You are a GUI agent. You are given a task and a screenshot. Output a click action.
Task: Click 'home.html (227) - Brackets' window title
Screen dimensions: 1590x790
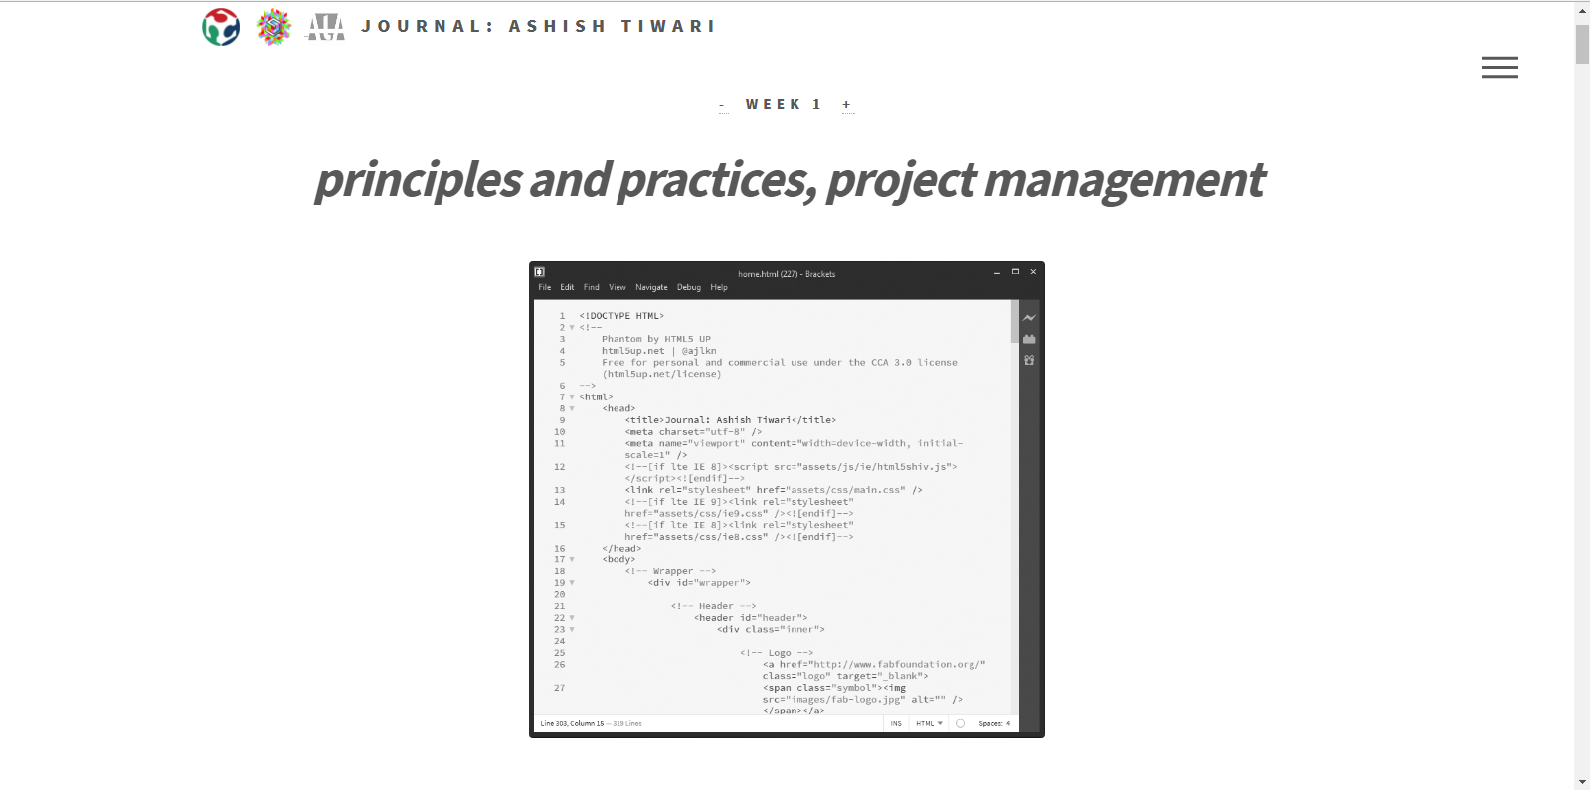787,274
